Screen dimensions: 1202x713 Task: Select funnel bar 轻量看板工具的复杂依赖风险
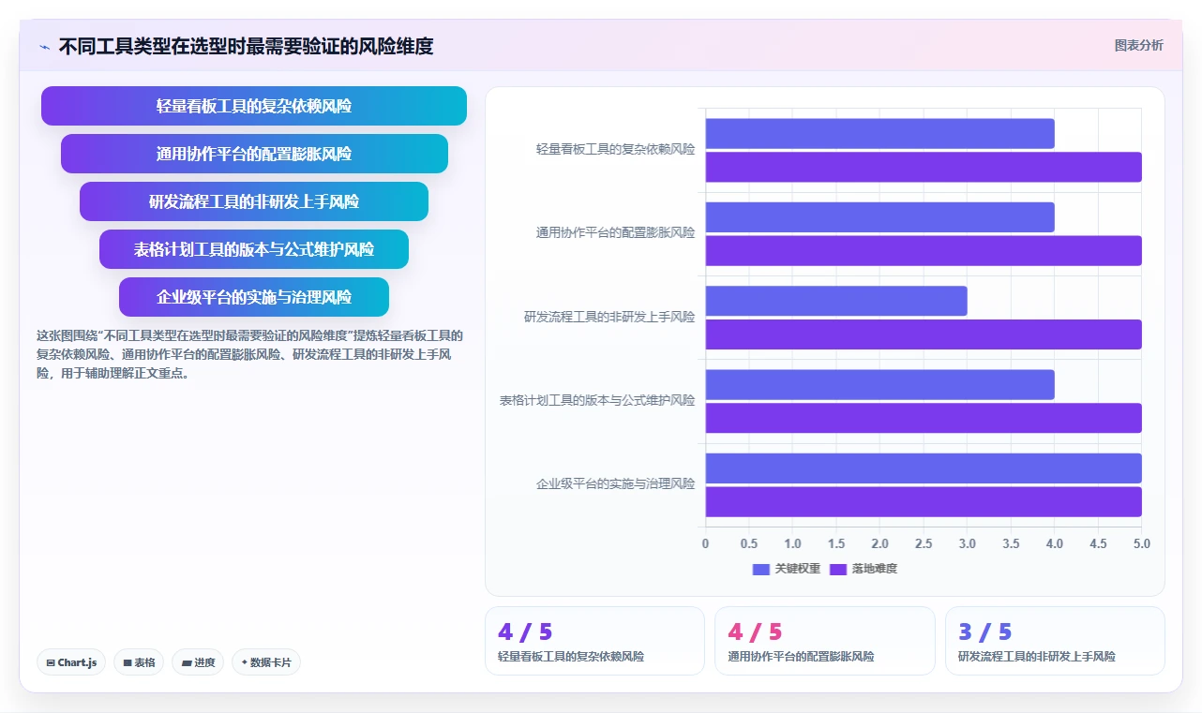(x=254, y=106)
